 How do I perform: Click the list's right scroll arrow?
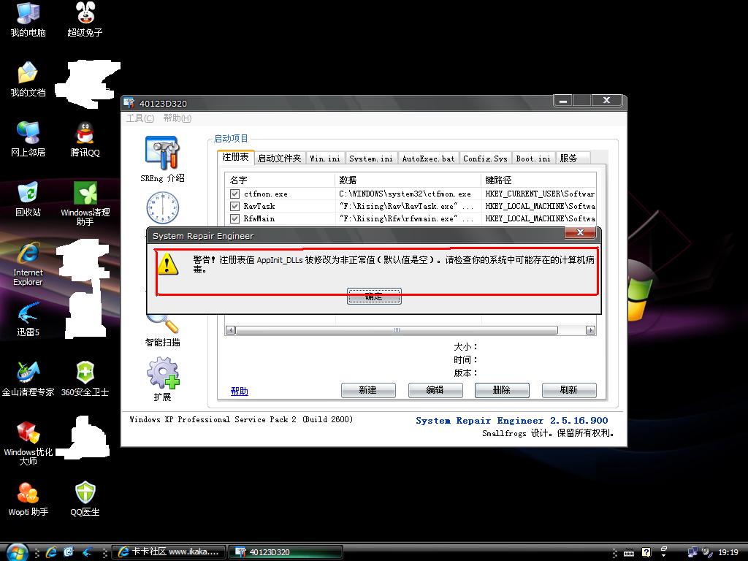pos(590,330)
